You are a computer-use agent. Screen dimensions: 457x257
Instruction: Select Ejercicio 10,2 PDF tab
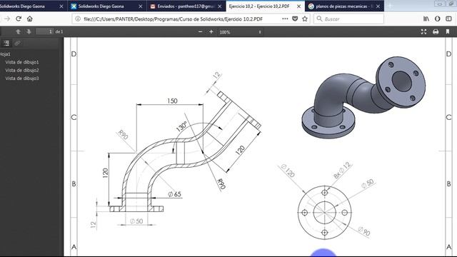click(265, 6)
